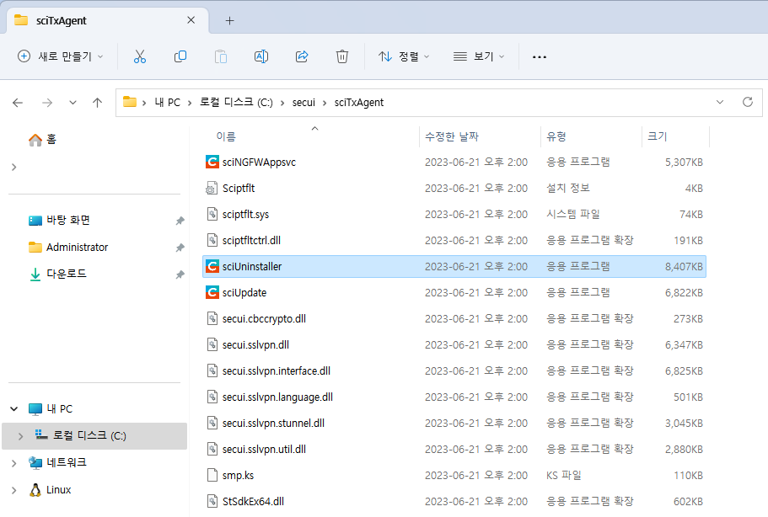Click pin icon beside Administrator
Screen dimensions: 768x517
coord(180,248)
